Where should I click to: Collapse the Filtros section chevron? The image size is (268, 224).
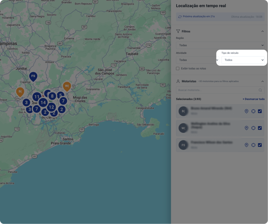263,31
